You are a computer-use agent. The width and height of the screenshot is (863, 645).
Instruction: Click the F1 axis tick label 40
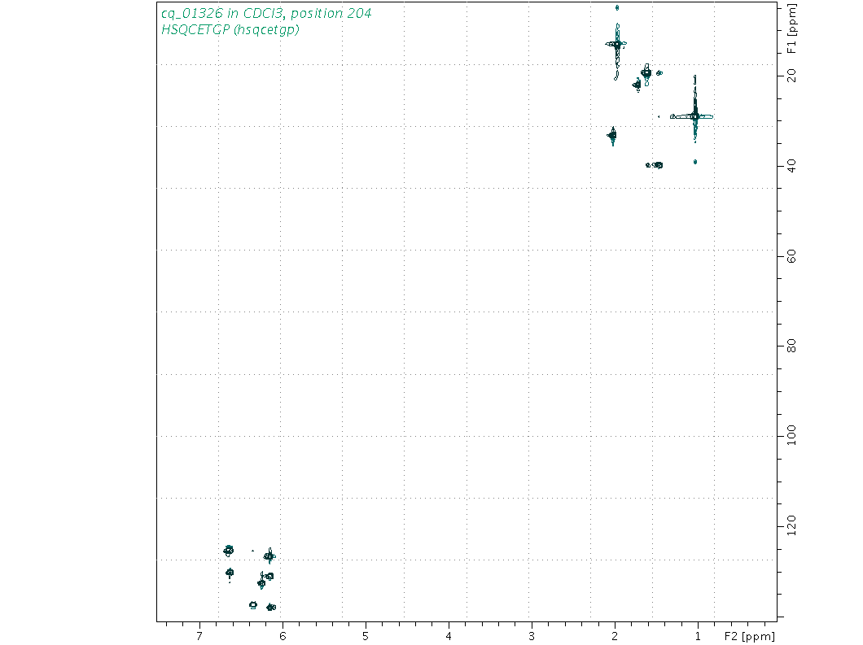pyautogui.click(x=792, y=165)
